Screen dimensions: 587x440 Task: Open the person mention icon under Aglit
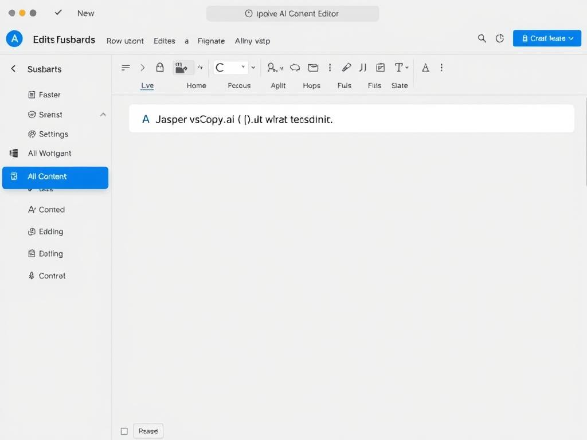tap(273, 67)
